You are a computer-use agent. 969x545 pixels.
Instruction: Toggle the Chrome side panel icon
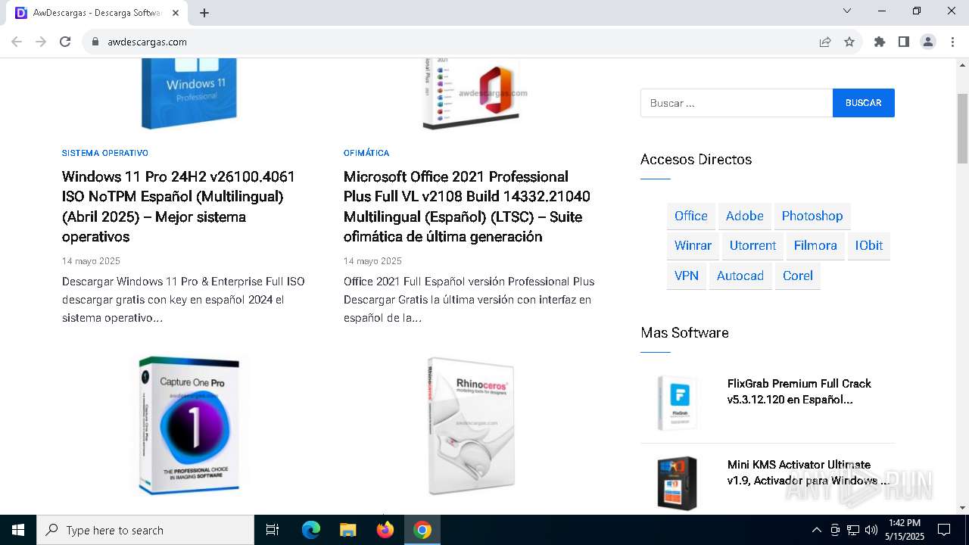(x=904, y=42)
